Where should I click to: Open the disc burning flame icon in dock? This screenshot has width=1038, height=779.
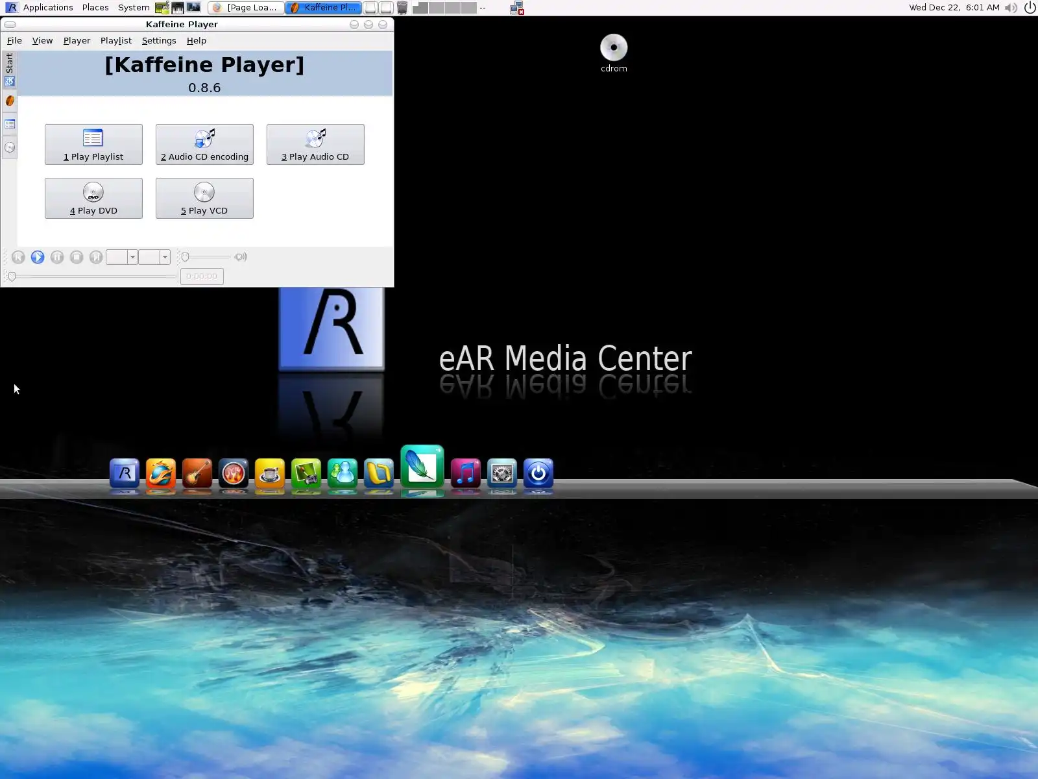coord(234,473)
